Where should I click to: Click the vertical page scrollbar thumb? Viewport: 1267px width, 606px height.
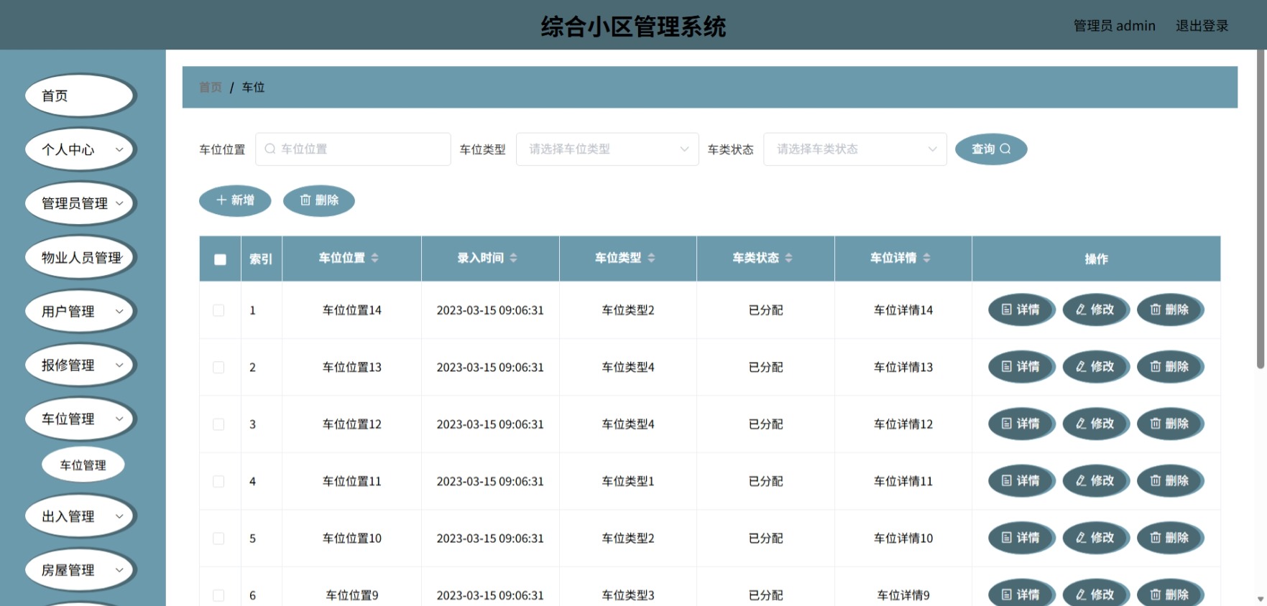point(1261,208)
